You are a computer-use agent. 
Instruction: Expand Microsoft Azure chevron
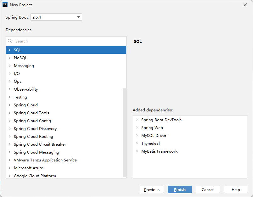(9, 168)
